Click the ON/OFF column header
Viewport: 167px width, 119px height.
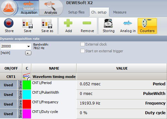[11, 68]
